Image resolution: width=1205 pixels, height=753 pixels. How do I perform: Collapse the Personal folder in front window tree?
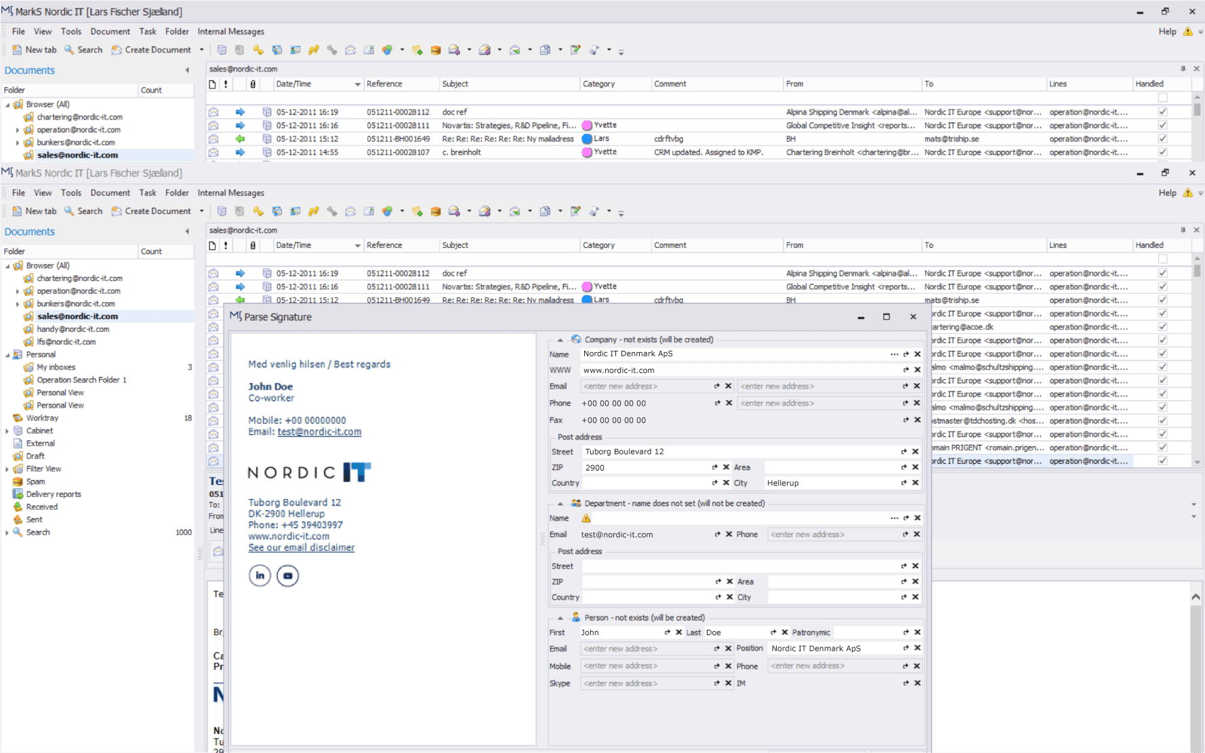(7, 355)
